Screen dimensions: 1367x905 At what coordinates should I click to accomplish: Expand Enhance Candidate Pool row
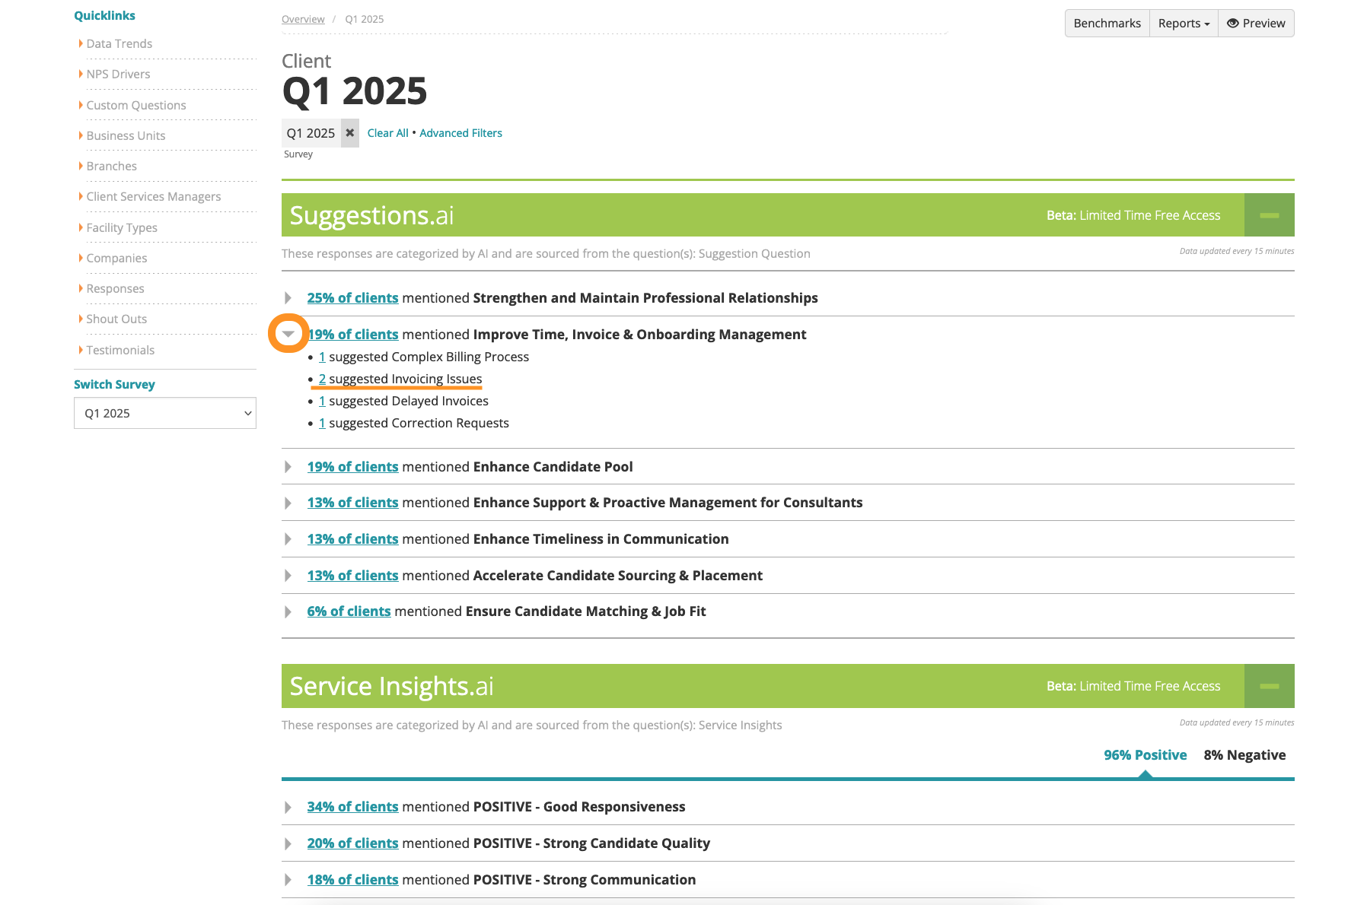(x=288, y=467)
